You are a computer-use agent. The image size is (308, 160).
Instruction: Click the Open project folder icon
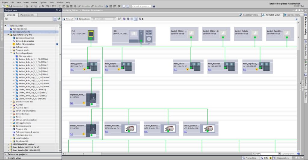click(x=7, y=6)
